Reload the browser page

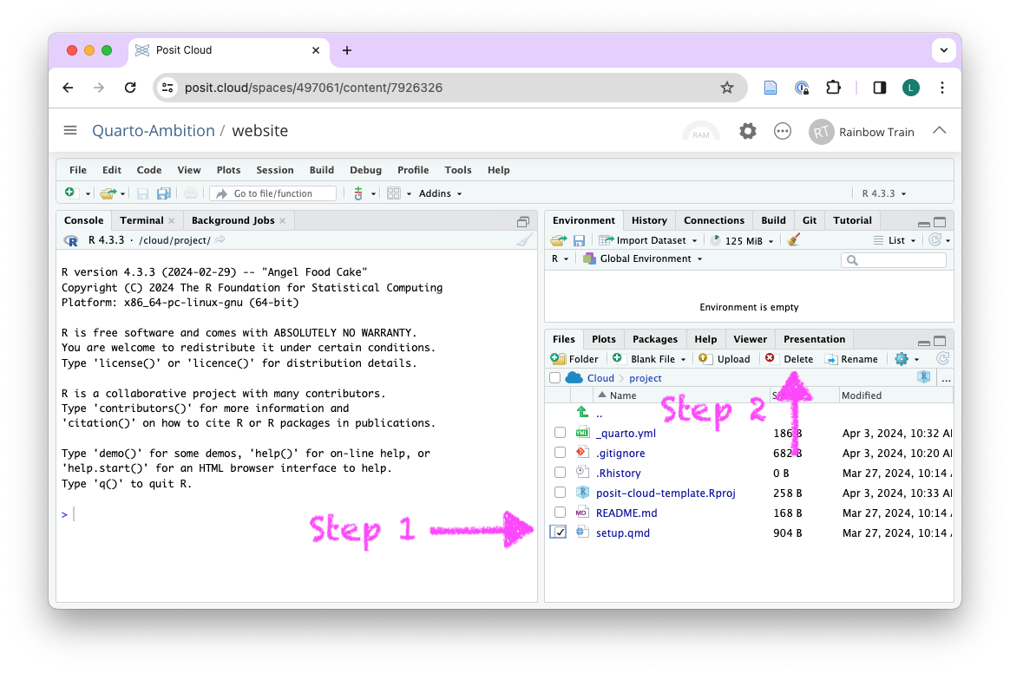click(x=130, y=88)
